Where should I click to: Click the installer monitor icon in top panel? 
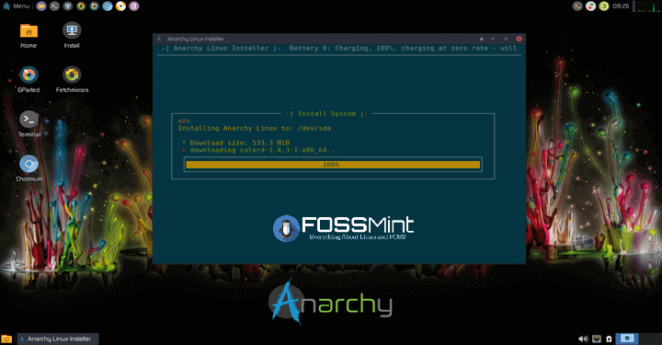[67, 6]
